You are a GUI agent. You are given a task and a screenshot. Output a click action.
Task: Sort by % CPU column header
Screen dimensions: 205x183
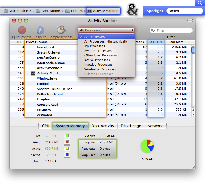point(156,42)
